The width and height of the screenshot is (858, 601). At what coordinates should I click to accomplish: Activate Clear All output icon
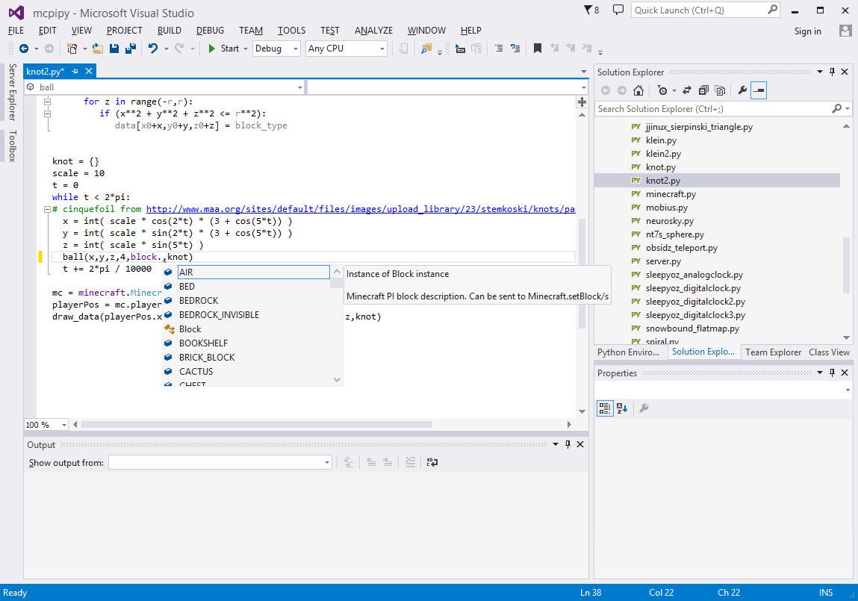[410, 462]
